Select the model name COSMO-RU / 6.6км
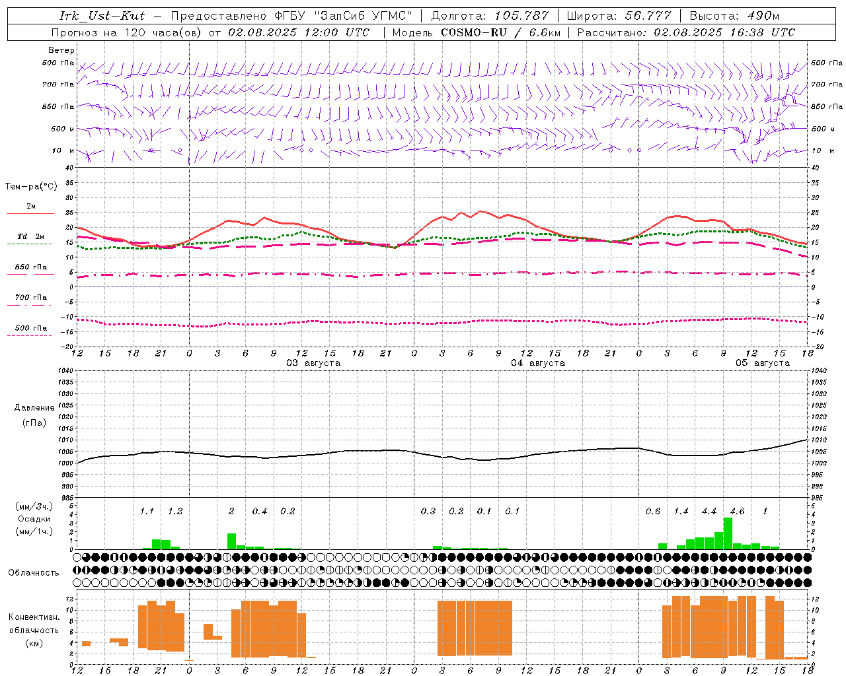 [x=500, y=32]
